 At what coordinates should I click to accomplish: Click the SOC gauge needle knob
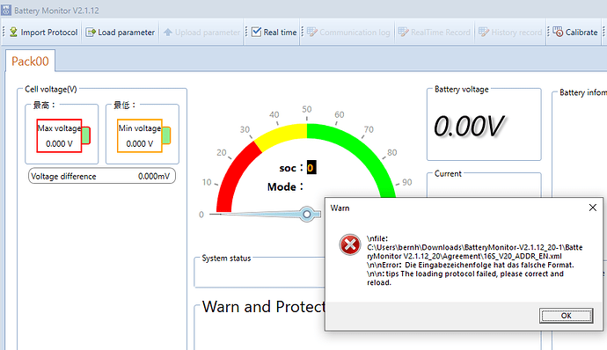tap(307, 214)
